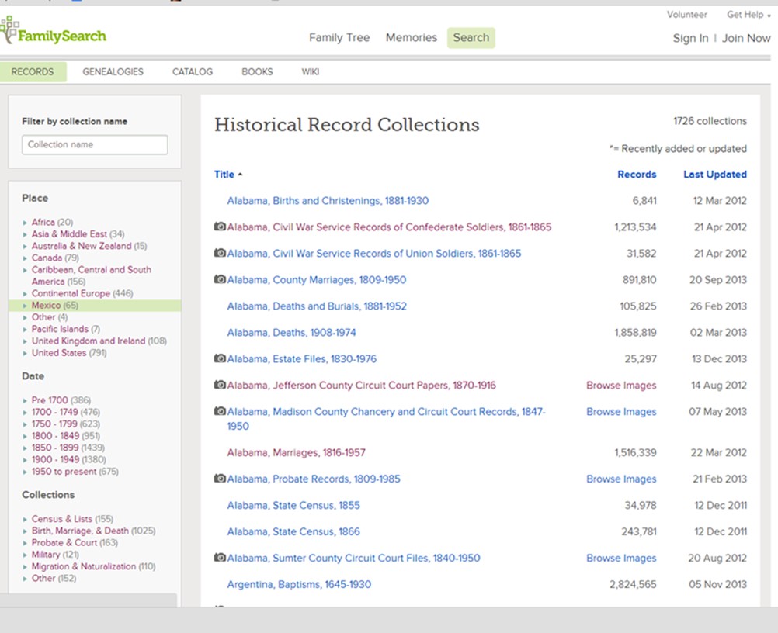778x633 pixels.
Task: Expand the Asia & Middle East arrow
Action: coord(25,234)
